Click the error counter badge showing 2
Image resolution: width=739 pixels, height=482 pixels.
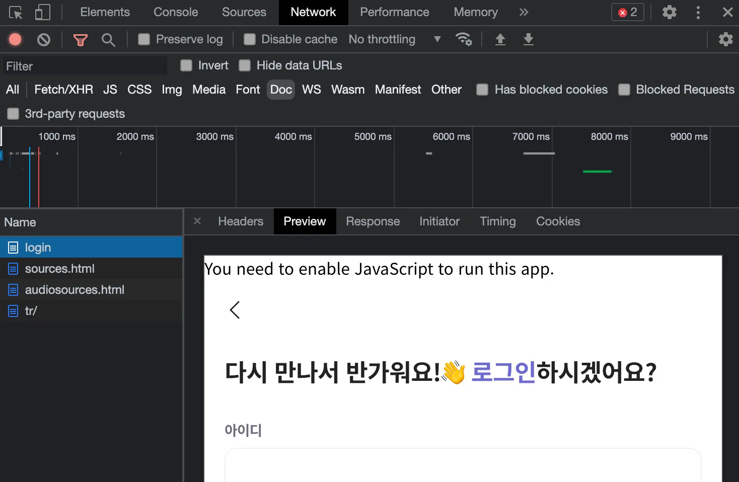[x=627, y=12]
